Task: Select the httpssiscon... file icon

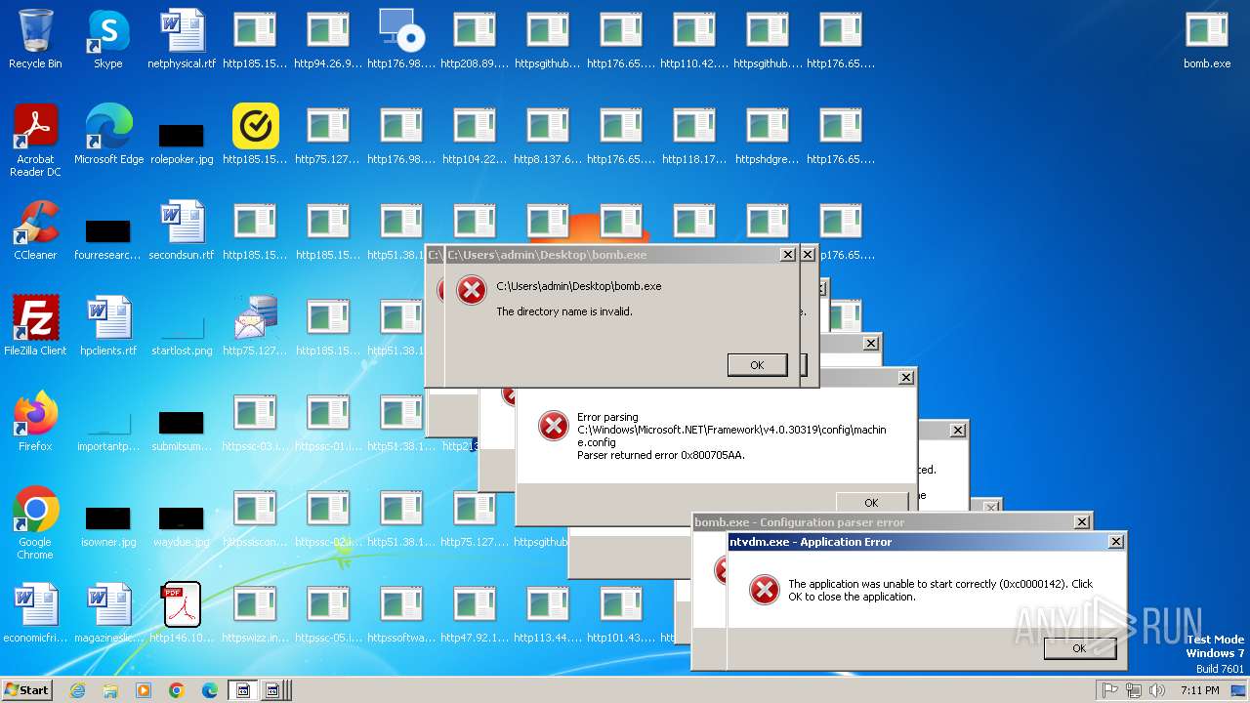Action: [x=255, y=517]
